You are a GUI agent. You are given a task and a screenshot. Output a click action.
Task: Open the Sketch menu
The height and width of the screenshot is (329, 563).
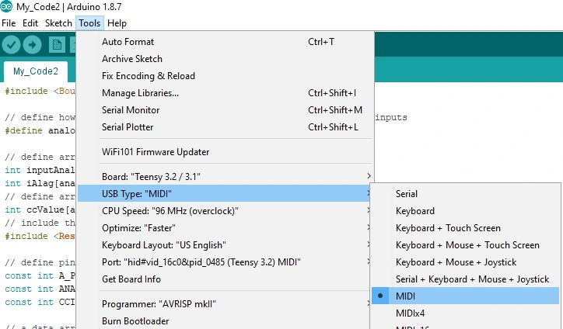58,23
